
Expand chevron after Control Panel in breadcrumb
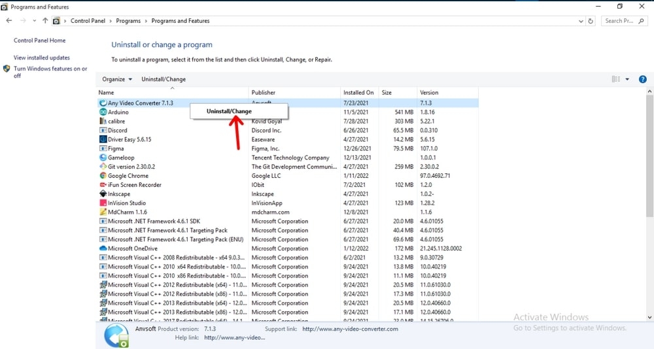click(x=111, y=21)
